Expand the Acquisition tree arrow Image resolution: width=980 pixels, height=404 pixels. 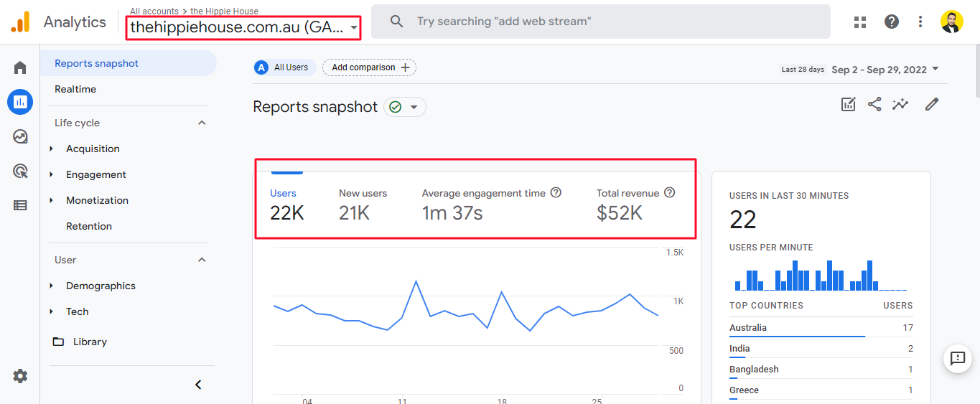52,149
